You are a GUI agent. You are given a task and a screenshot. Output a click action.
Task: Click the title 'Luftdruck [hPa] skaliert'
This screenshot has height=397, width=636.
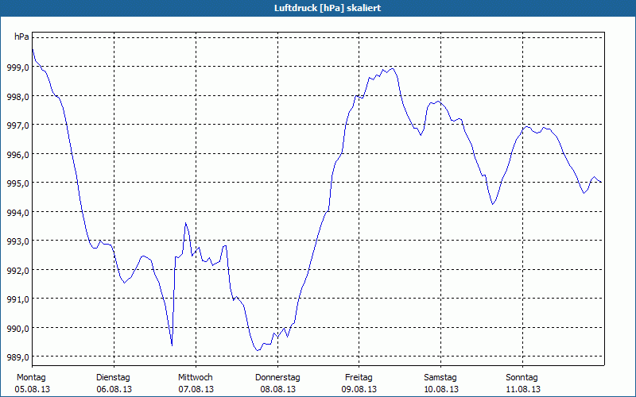[x=328, y=8]
